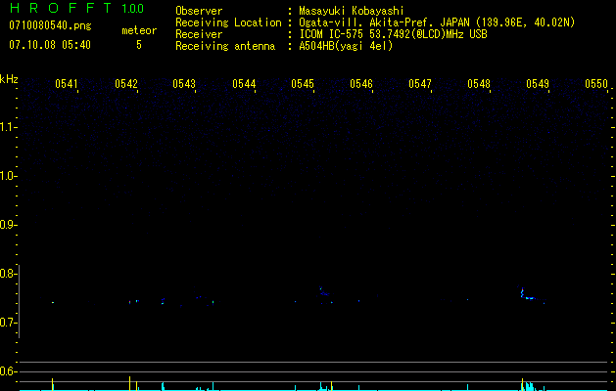Select the version number 1.00

132,9
